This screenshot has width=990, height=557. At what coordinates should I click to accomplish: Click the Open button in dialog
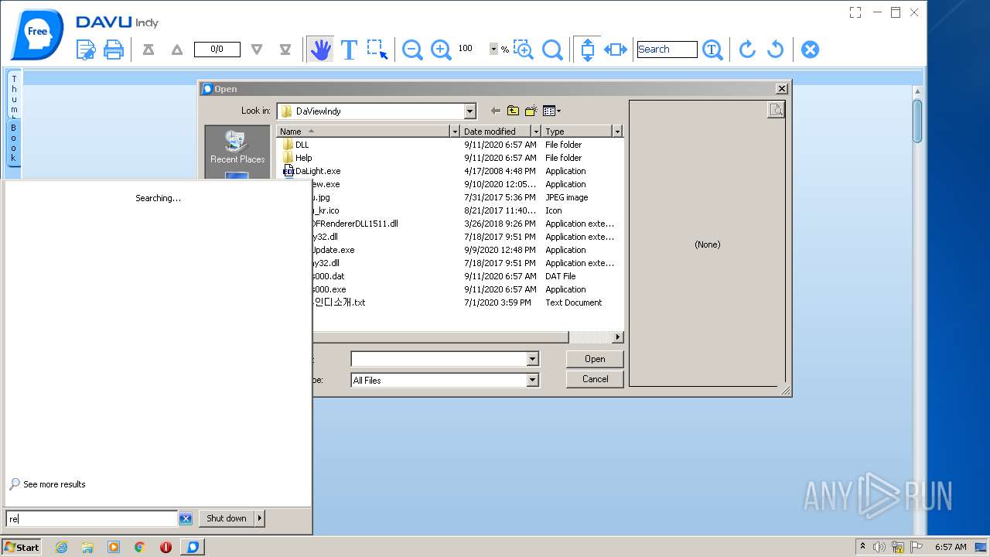[595, 359]
